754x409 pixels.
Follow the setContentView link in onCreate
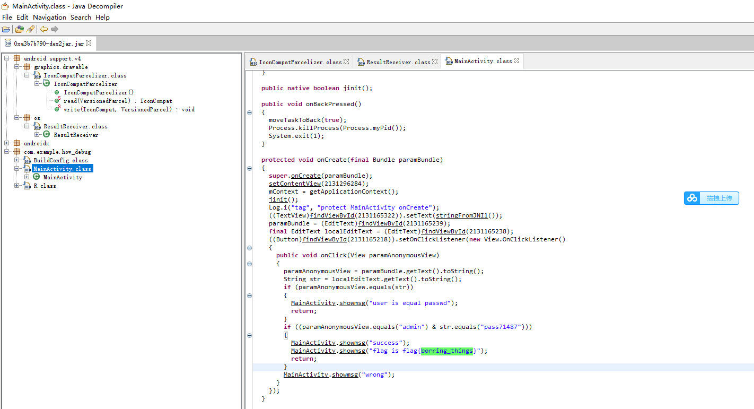295,184
